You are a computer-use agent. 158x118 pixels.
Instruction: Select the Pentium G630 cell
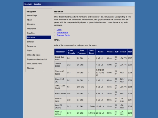coord(60,100)
